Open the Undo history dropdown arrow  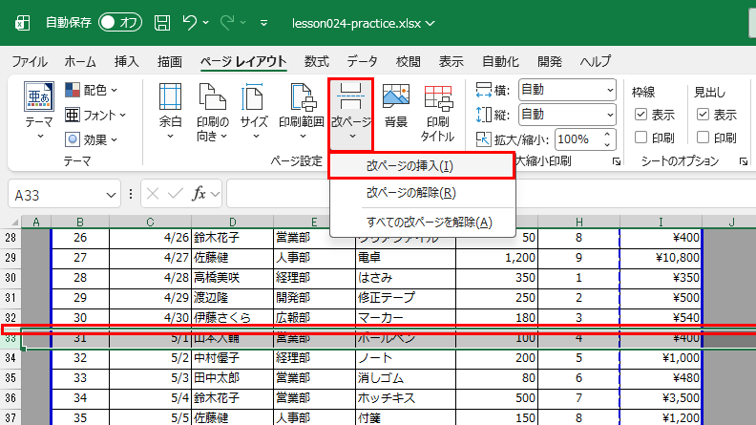click(x=206, y=23)
